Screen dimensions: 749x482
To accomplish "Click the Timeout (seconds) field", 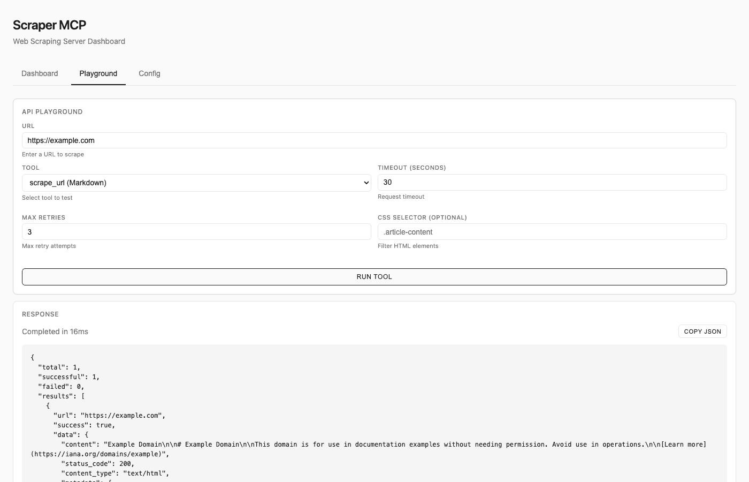I will click(552, 182).
